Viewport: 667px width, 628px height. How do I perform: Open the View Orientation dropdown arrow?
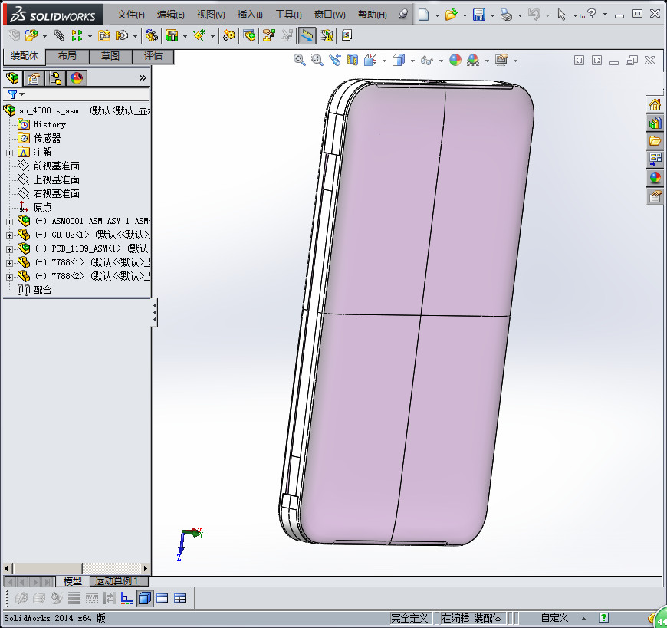tap(383, 60)
